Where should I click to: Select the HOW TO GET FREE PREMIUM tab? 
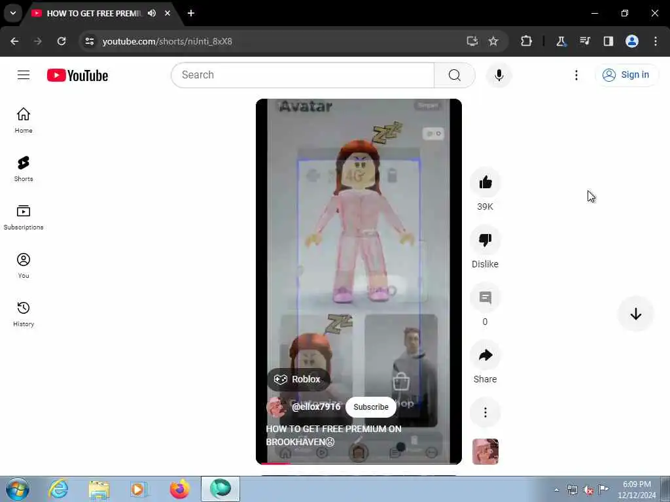point(94,14)
